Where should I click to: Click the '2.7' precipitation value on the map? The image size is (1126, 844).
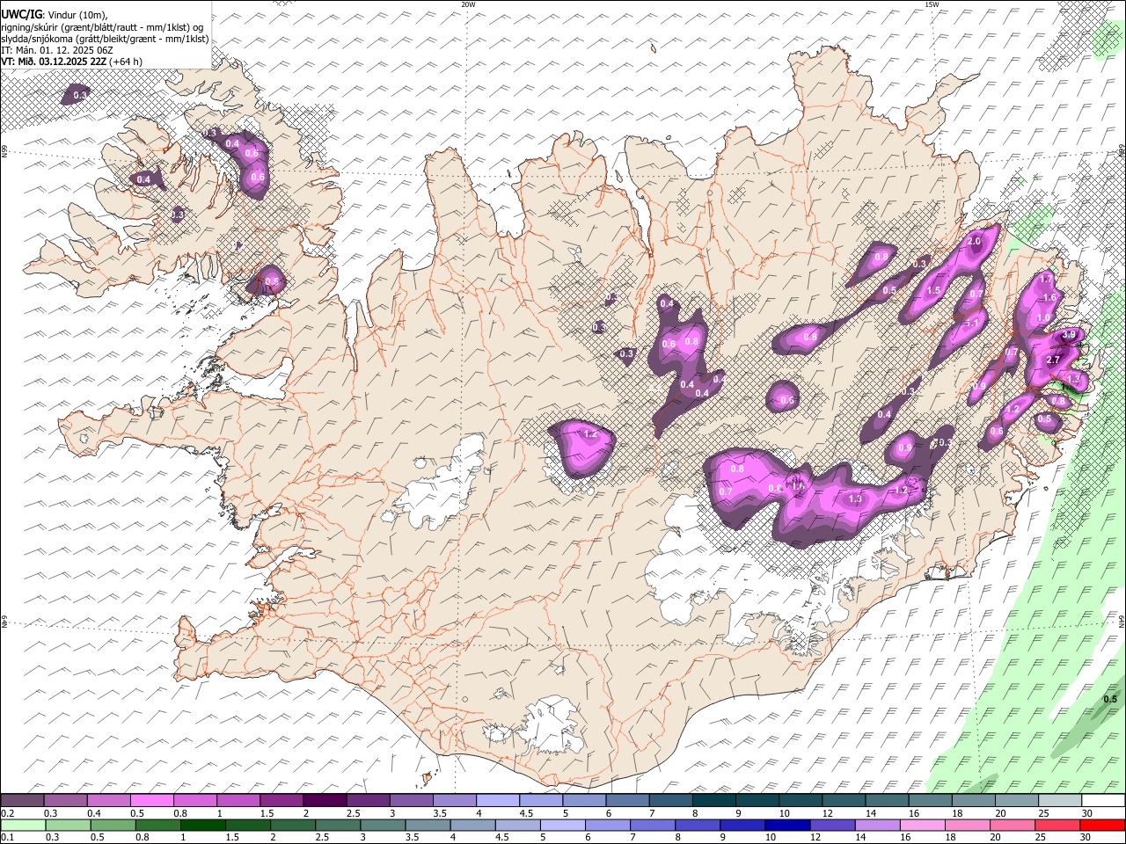click(x=1054, y=360)
